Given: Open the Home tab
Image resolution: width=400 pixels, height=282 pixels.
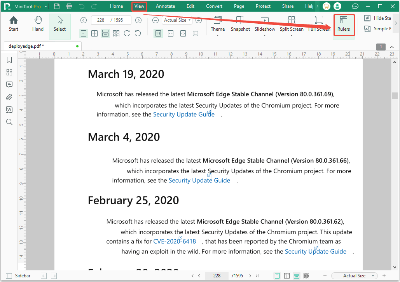Looking at the screenshot, I should pos(116,6).
